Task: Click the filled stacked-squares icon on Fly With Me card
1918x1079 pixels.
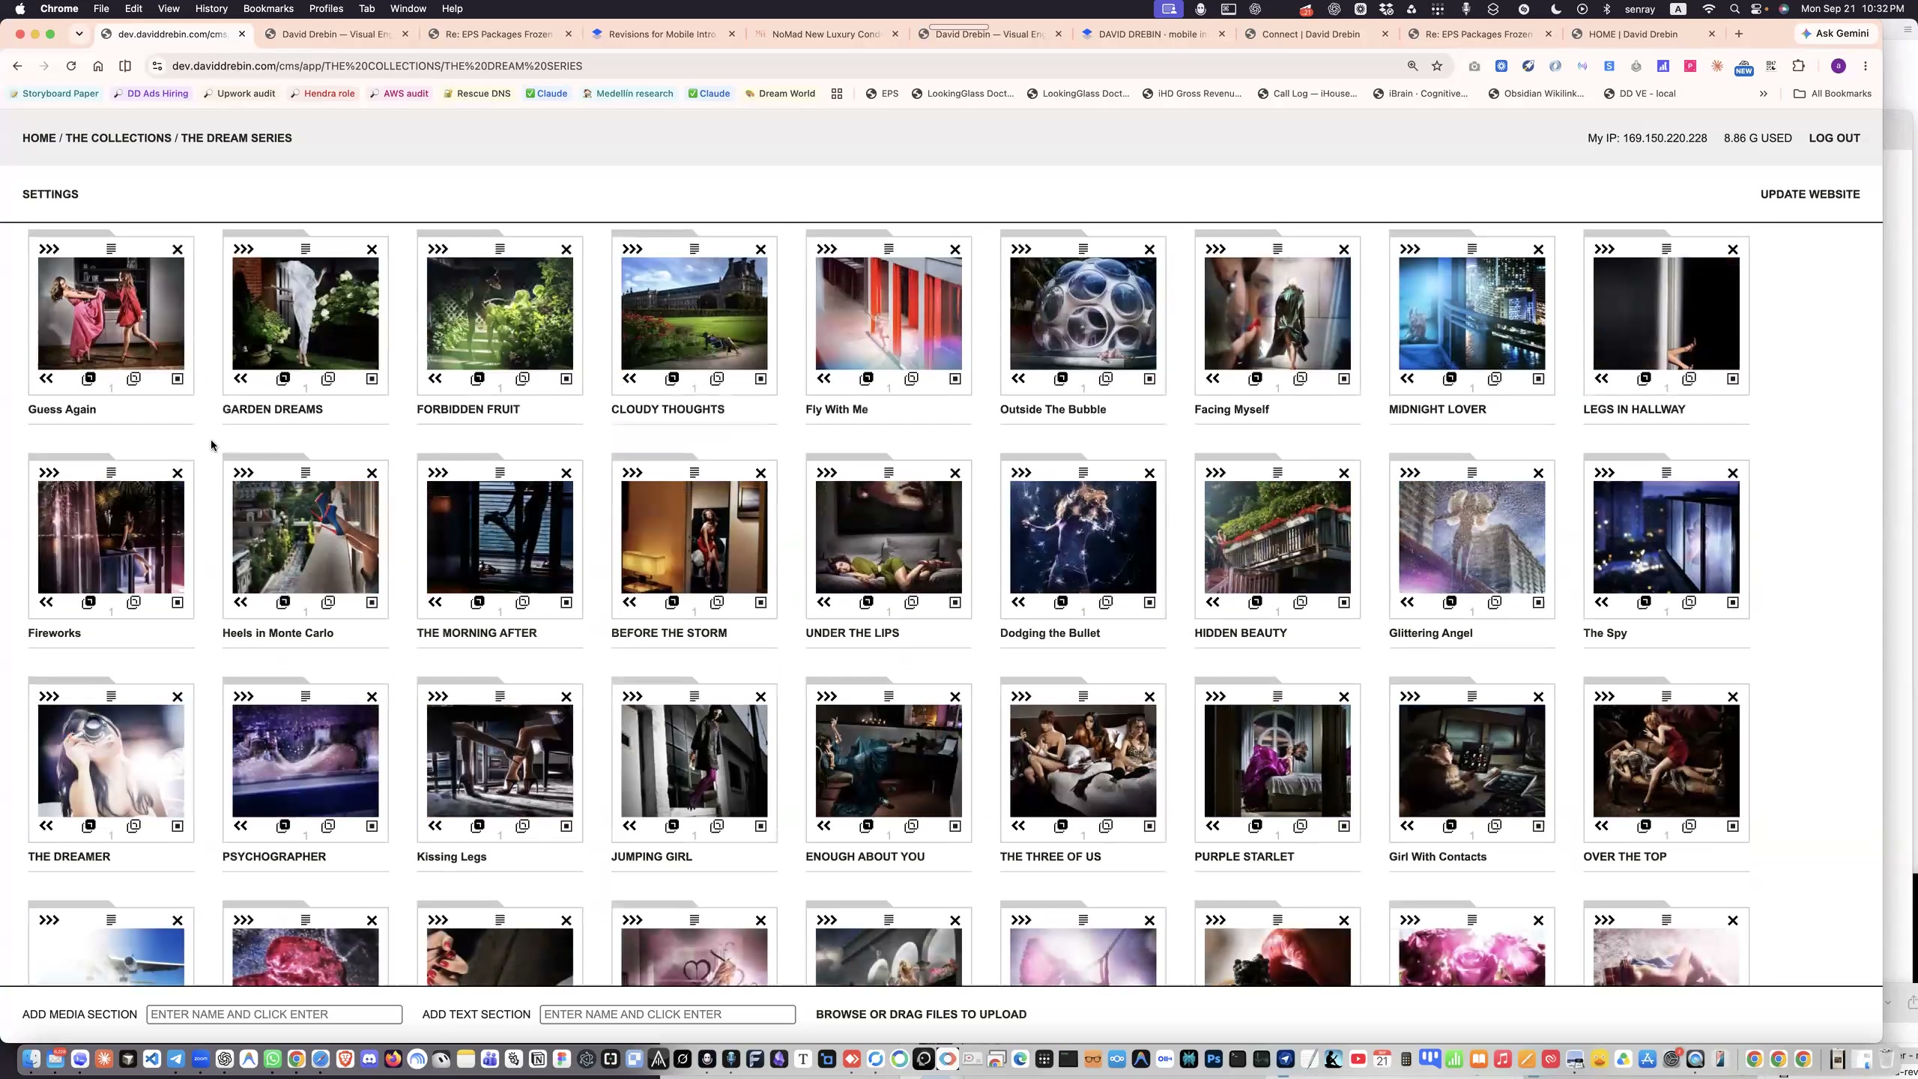Action: coord(867,378)
